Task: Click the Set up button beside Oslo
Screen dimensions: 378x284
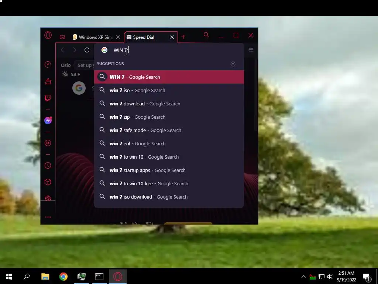Action: coord(85,65)
